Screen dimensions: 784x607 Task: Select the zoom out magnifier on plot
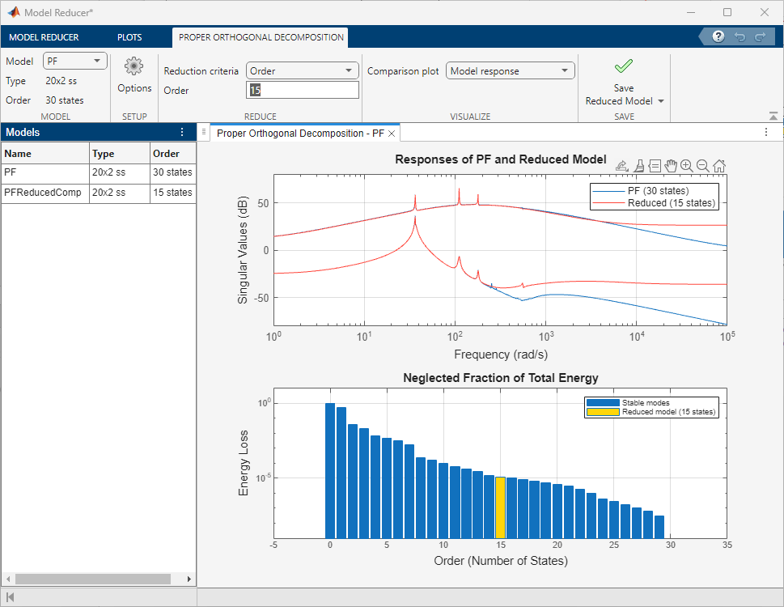pyautogui.click(x=702, y=166)
